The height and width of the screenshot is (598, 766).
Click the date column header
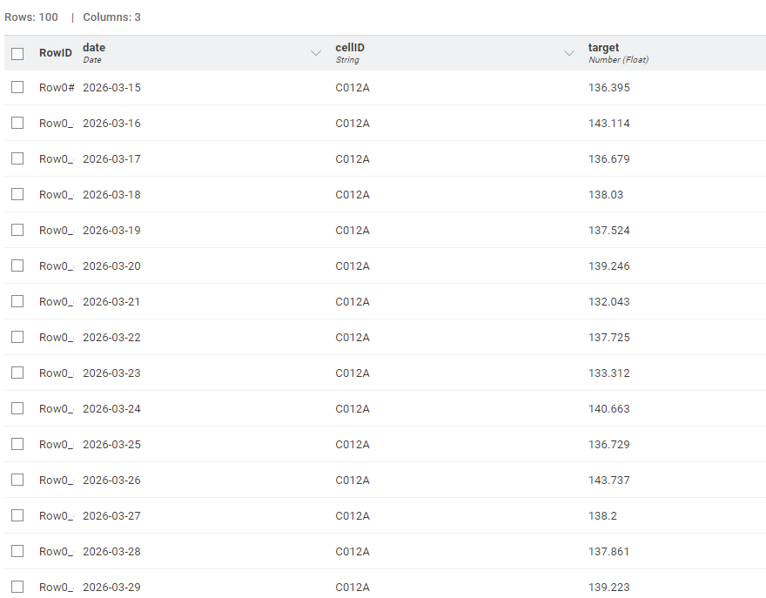coord(94,48)
